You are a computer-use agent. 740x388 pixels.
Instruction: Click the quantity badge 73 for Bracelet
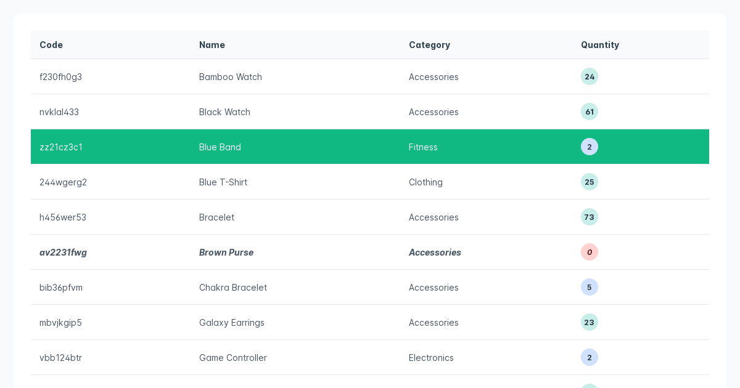tap(590, 217)
